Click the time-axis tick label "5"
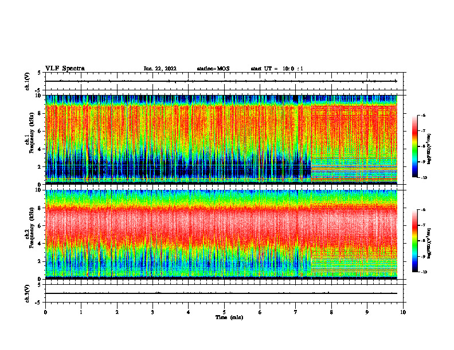 224,312
